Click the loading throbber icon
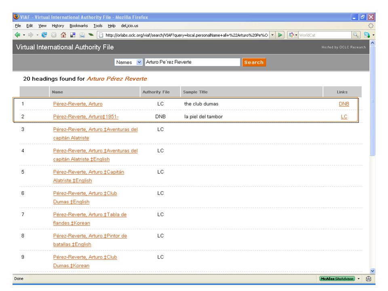This screenshot has width=388, height=291. coord(371,26)
